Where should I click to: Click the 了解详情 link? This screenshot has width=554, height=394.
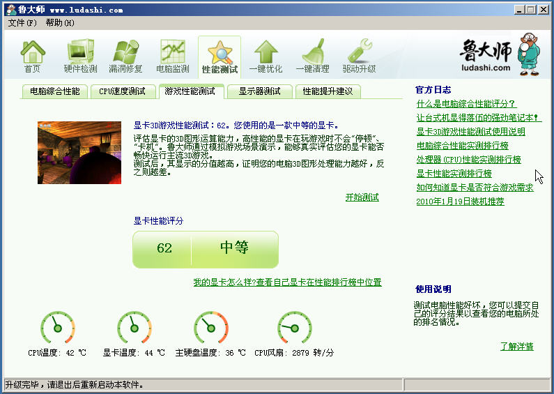tap(517, 347)
